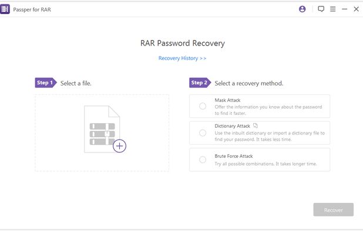Click the Brute Force Attack description text

(265, 164)
